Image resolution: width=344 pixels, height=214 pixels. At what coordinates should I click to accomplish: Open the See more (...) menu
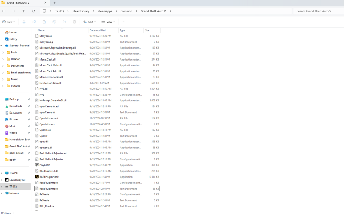pyautogui.click(x=123, y=22)
